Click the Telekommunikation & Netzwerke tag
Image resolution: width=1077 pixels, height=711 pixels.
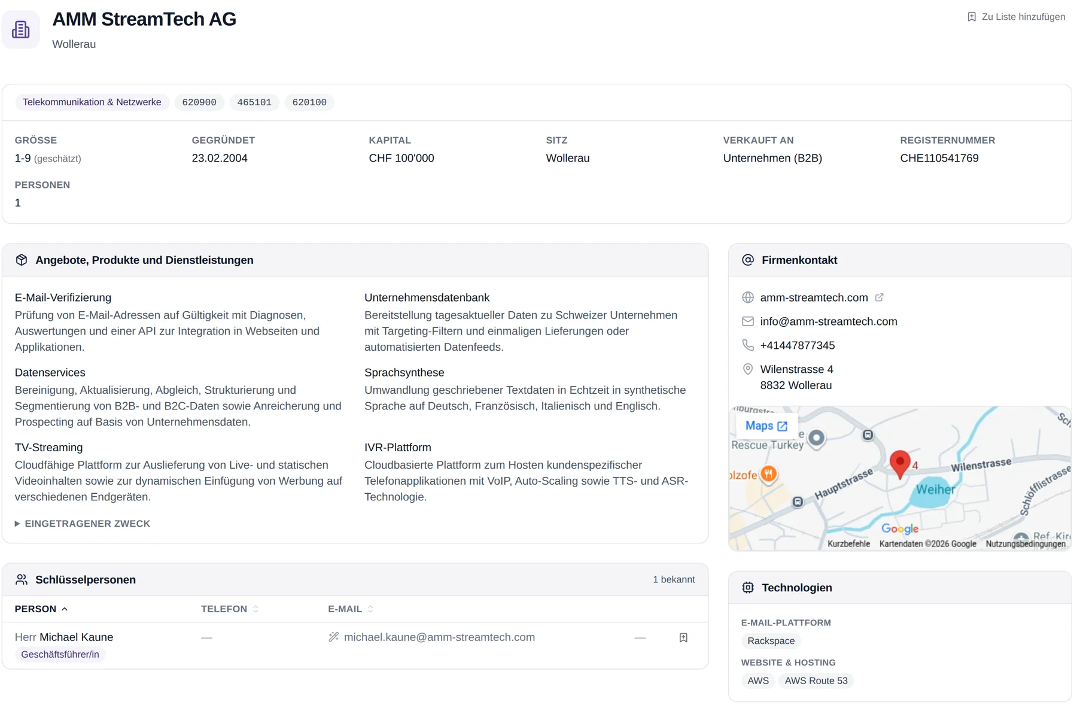point(92,102)
